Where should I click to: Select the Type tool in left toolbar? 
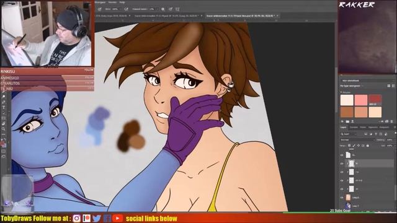(4, 107)
